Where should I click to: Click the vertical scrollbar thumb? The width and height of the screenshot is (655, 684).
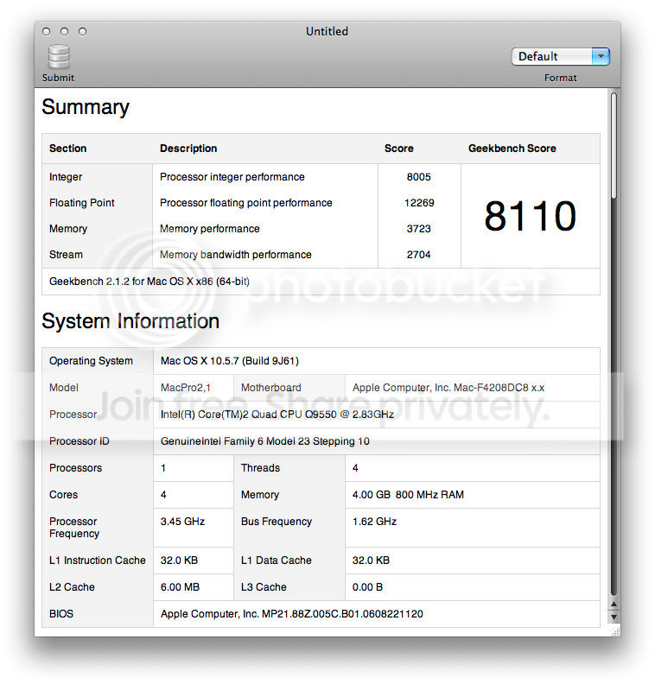pos(614,146)
